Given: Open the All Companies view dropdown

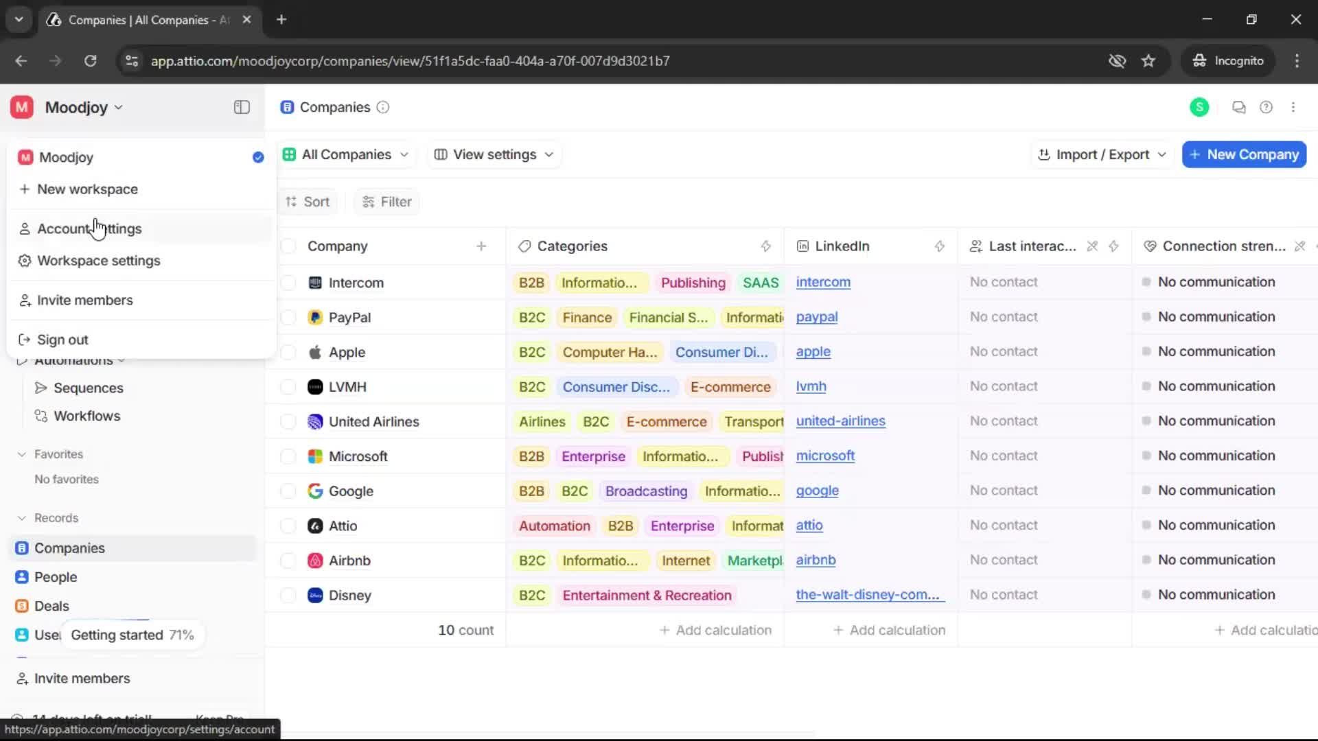Looking at the screenshot, I should click(346, 154).
